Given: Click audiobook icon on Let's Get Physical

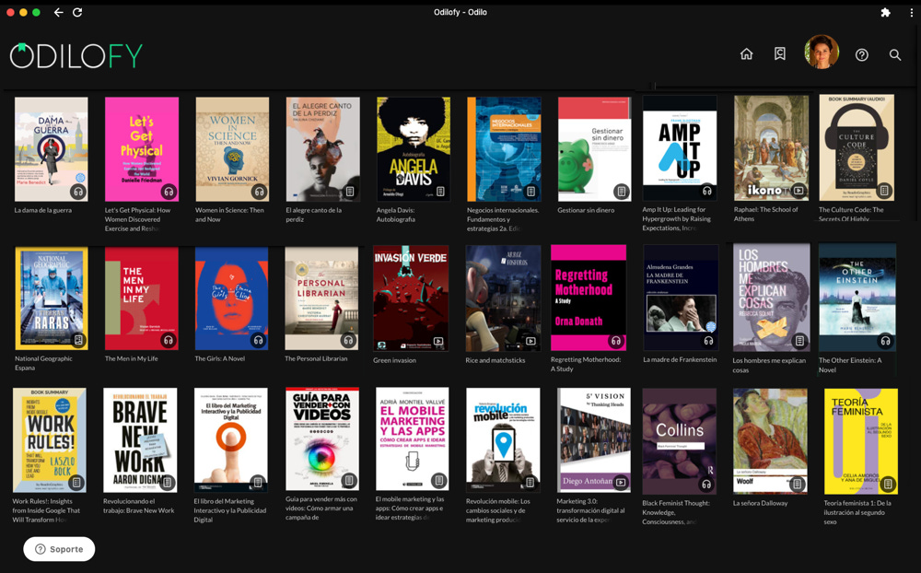Looking at the screenshot, I should (169, 192).
